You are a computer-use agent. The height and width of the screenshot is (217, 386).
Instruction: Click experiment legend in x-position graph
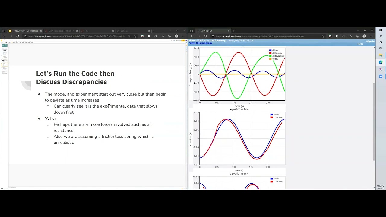(x=277, y=117)
